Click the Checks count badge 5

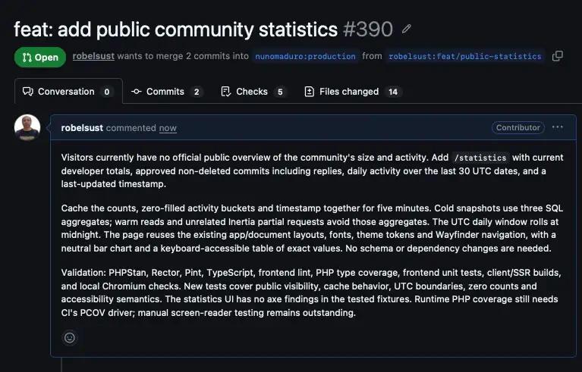pos(280,92)
